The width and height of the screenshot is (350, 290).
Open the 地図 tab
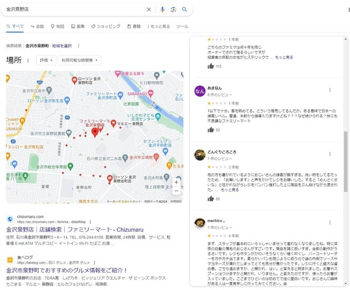click(x=58, y=26)
